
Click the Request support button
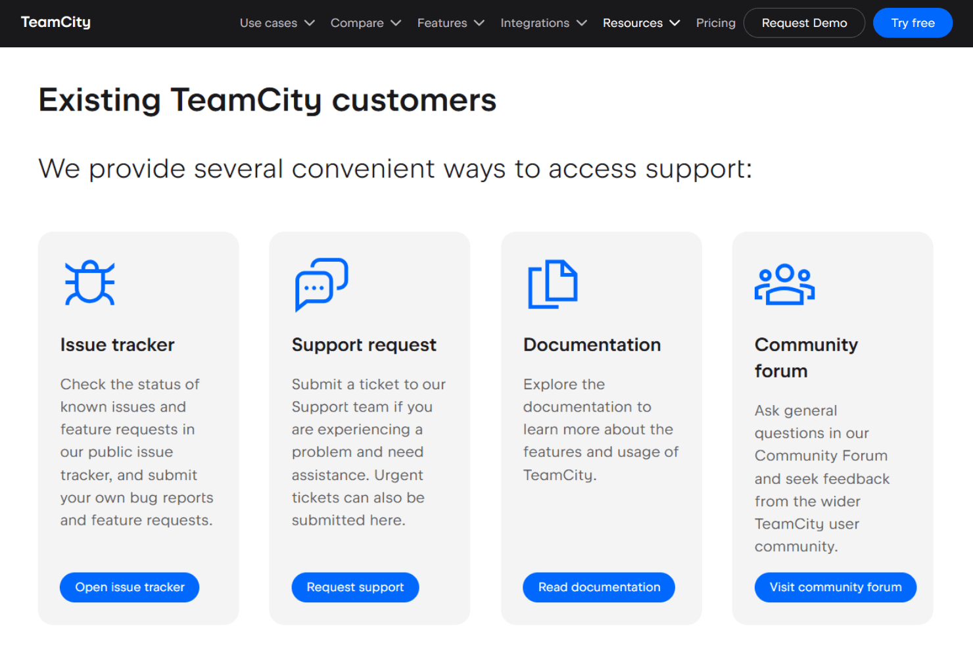[355, 587]
